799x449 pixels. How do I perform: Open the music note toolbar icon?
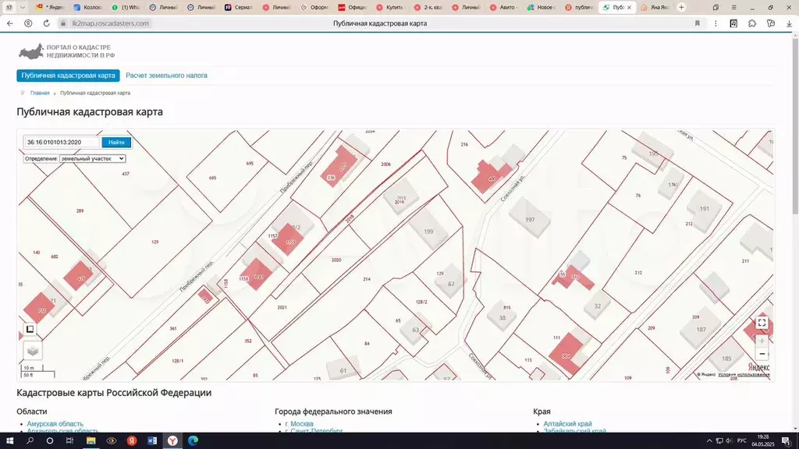(733, 23)
